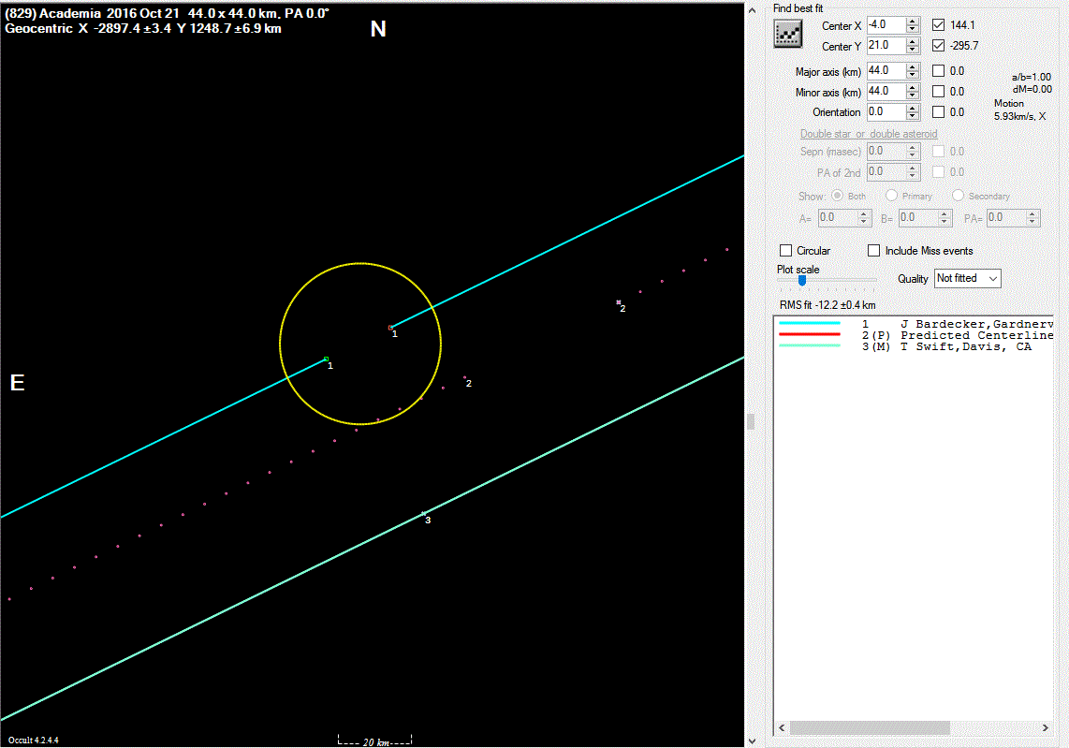Increase Center Y with up arrow

pyautogui.click(x=912, y=41)
